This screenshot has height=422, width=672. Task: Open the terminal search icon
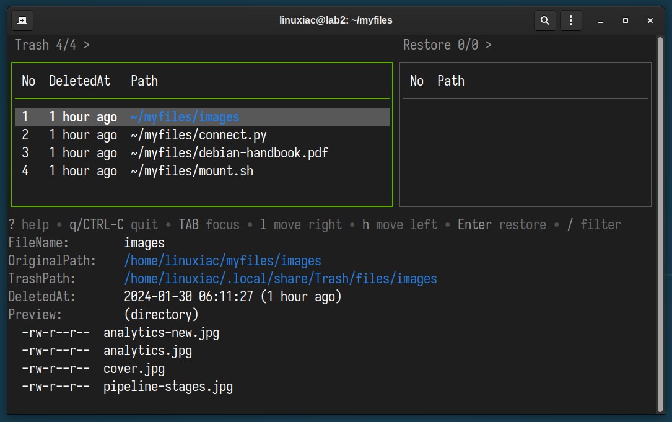point(544,20)
